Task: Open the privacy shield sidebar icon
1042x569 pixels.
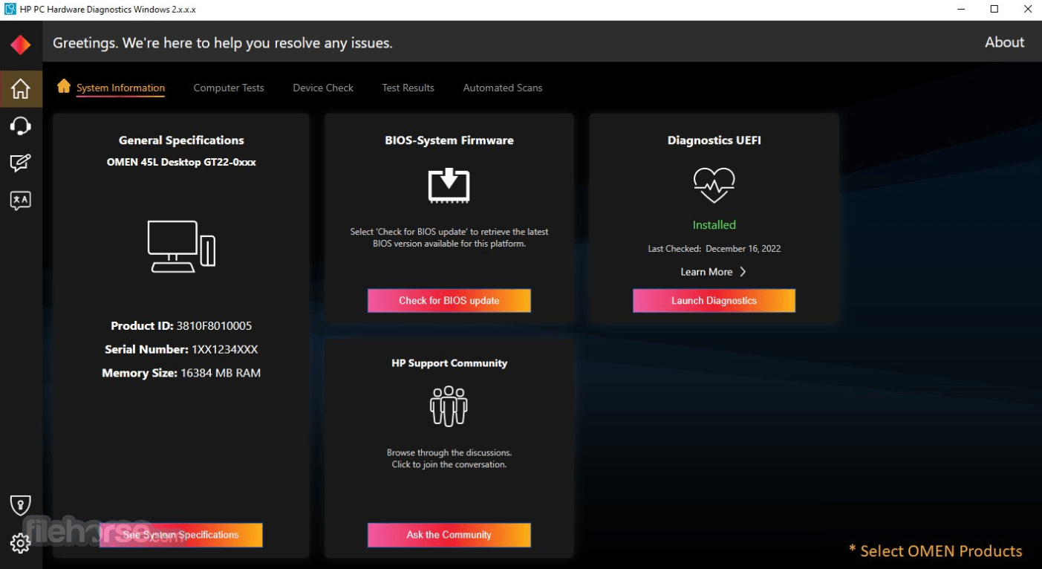Action: (20, 506)
